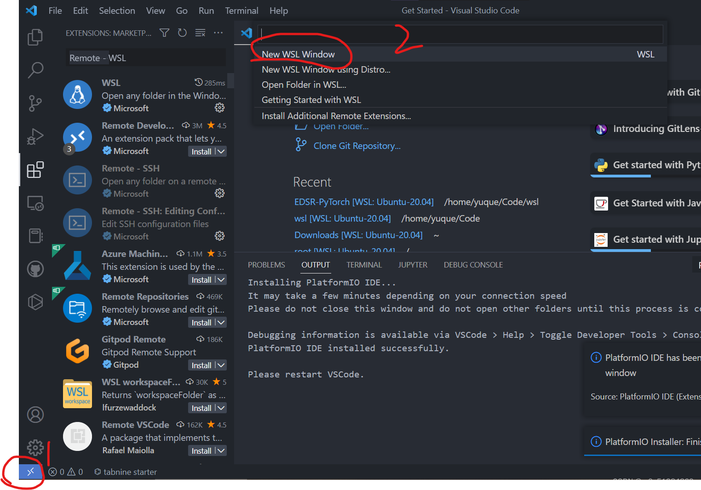
Task: Install the Gitpod Remote extension
Action: (201, 365)
